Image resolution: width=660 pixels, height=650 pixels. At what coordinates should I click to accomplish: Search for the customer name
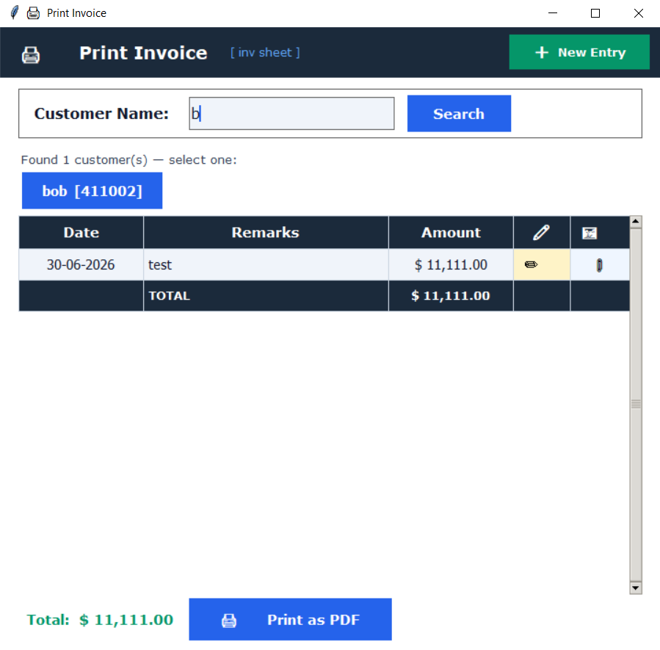pos(459,114)
